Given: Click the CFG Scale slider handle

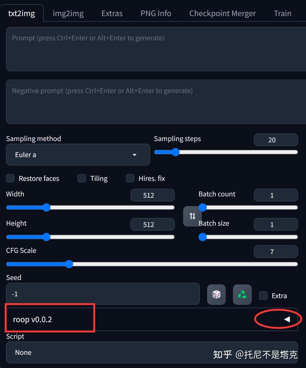Looking at the screenshot, I should click(69, 264).
